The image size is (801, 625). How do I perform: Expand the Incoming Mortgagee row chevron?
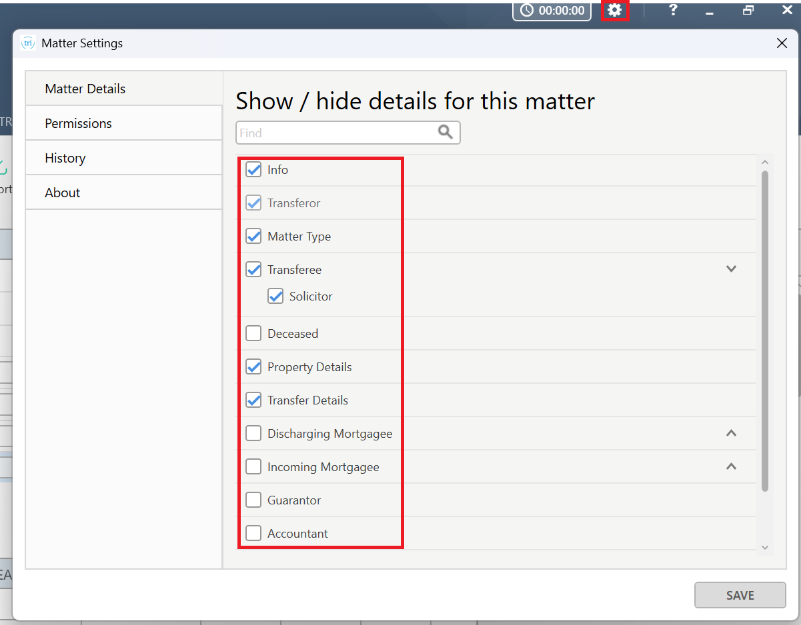(731, 466)
